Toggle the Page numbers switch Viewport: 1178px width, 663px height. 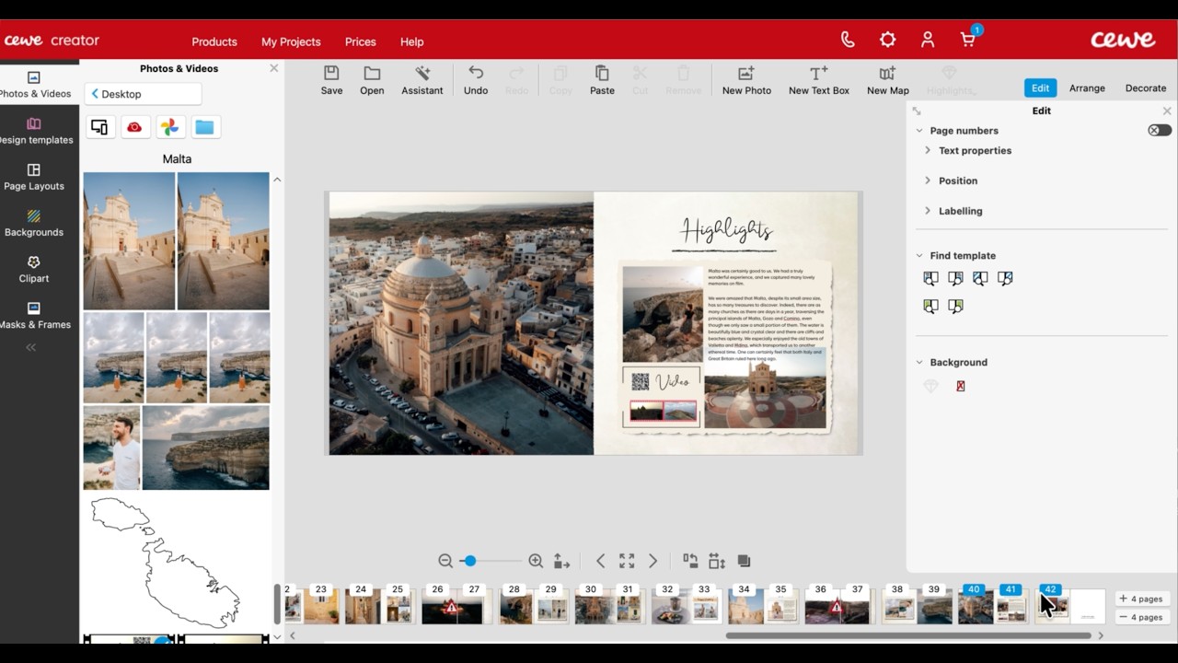1159,131
